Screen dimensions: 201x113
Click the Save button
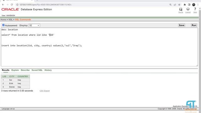click(x=182, y=25)
